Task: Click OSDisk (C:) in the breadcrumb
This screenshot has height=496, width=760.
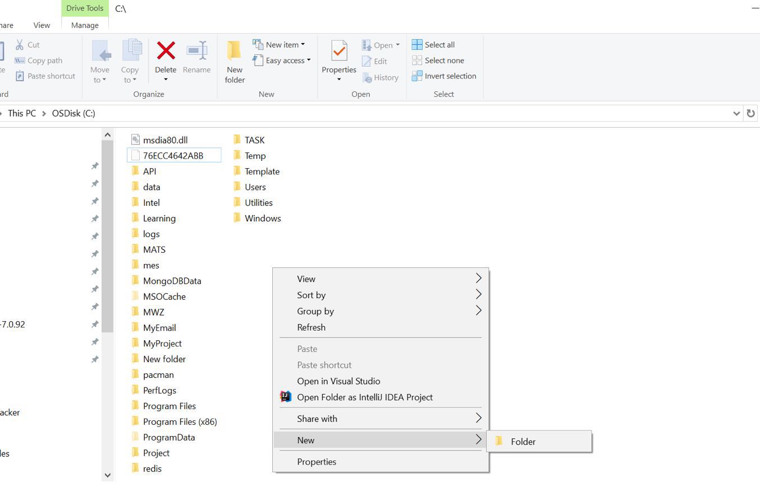Action: point(74,113)
